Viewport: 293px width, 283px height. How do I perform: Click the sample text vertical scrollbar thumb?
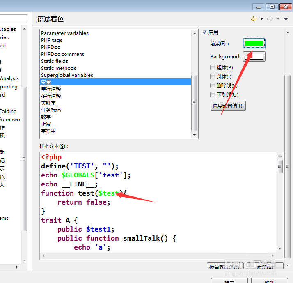click(279, 166)
